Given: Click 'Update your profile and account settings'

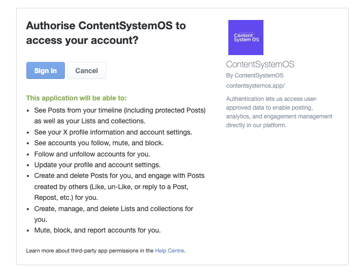Looking at the screenshot, I should click(x=97, y=165).
